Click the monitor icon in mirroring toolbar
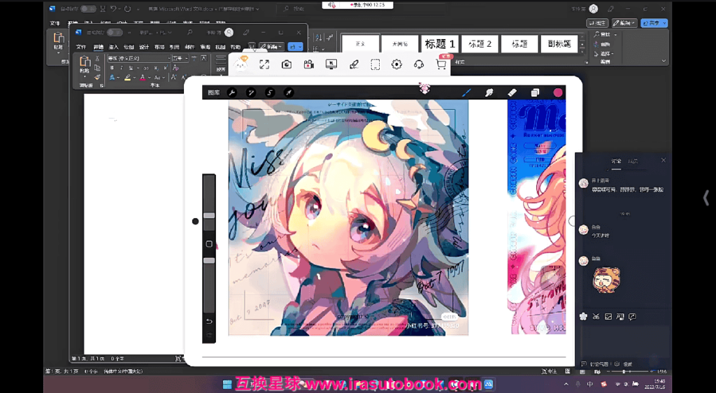Screen dimensions: 716x393 point(331,64)
